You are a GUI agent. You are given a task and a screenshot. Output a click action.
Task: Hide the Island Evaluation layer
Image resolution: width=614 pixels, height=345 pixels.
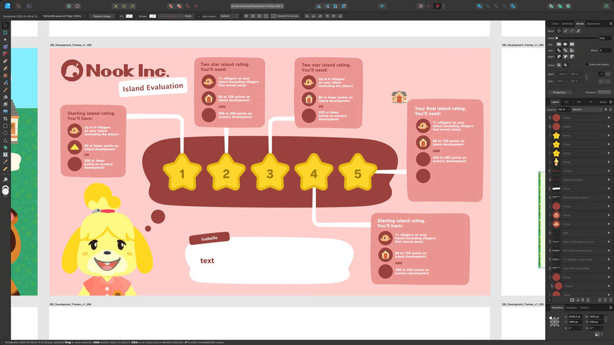pos(609,180)
